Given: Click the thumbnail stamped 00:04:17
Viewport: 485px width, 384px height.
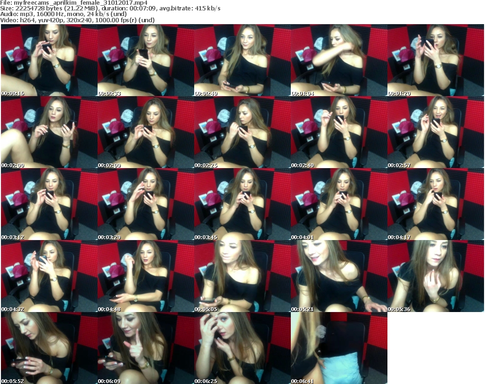Looking at the screenshot, I should pos(436,204).
